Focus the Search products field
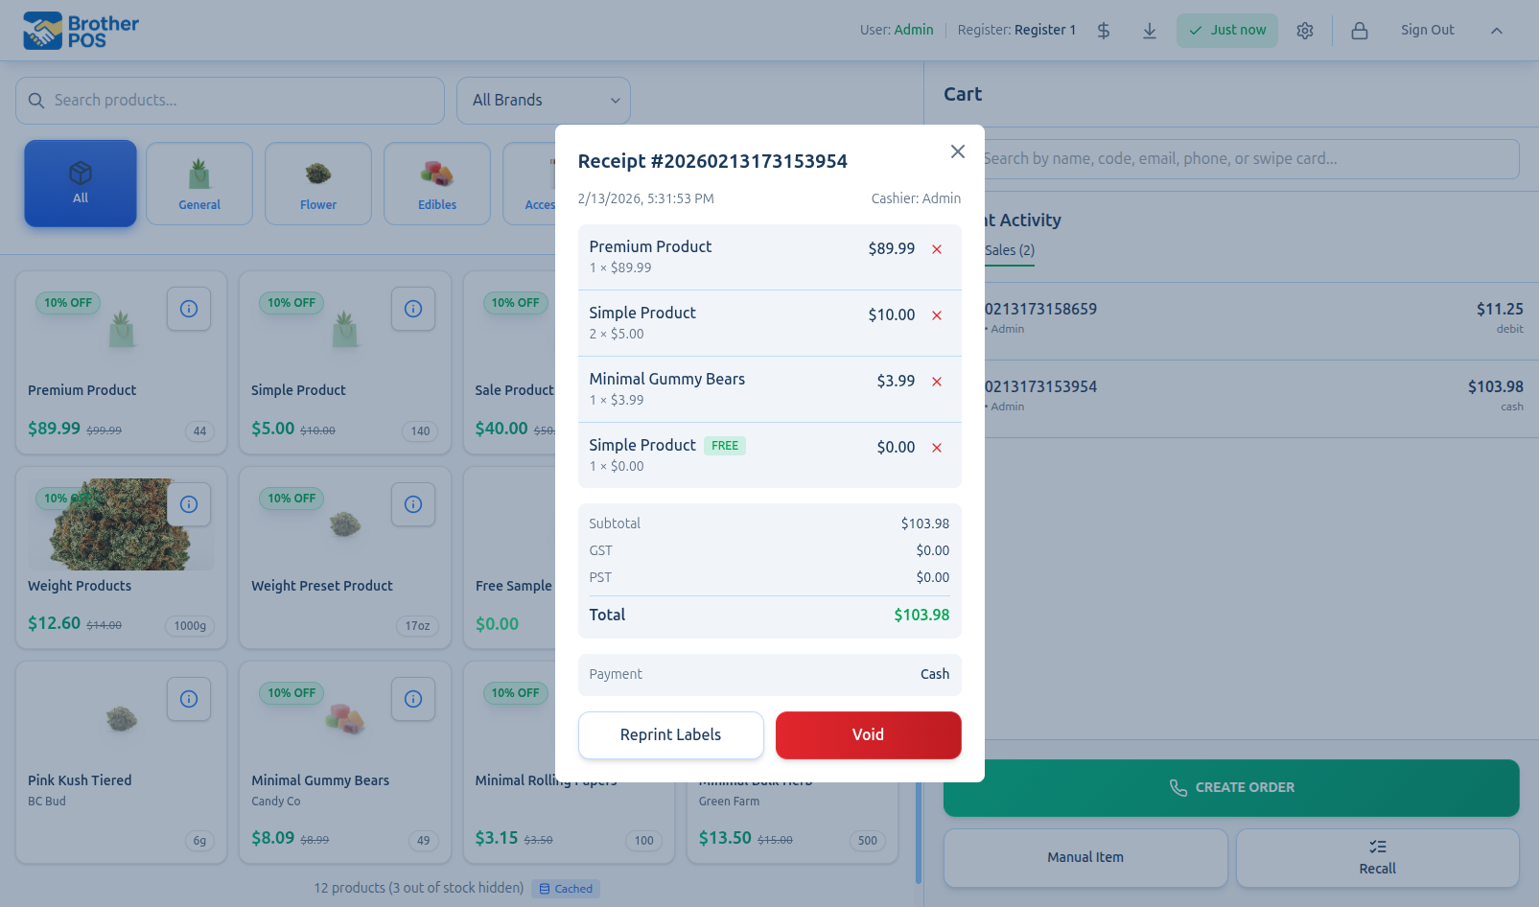Image resolution: width=1539 pixels, height=907 pixels. point(230,101)
